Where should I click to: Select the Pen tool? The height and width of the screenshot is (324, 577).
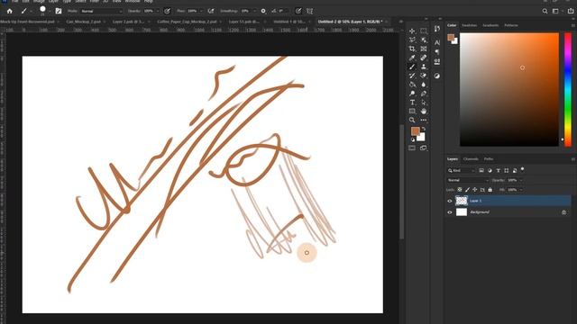point(424,94)
